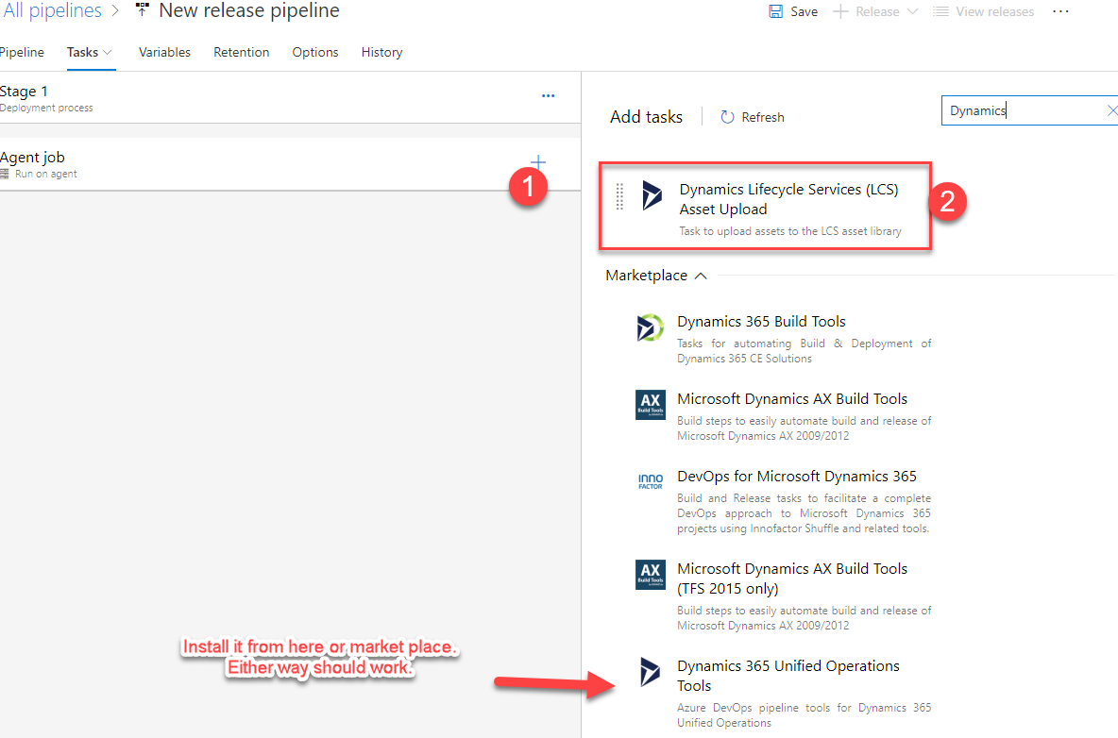Click 'Task to upload assets' description text
This screenshot has height=738, width=1118.
[x=790, y=231]
